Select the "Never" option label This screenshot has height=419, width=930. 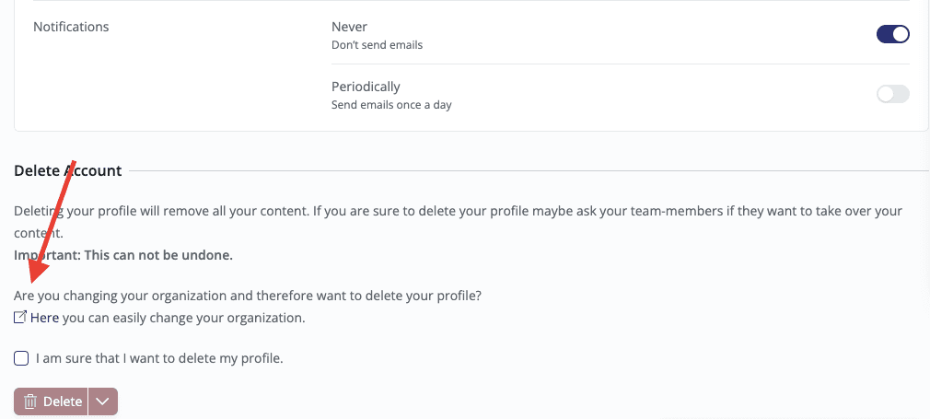point(349,27)
